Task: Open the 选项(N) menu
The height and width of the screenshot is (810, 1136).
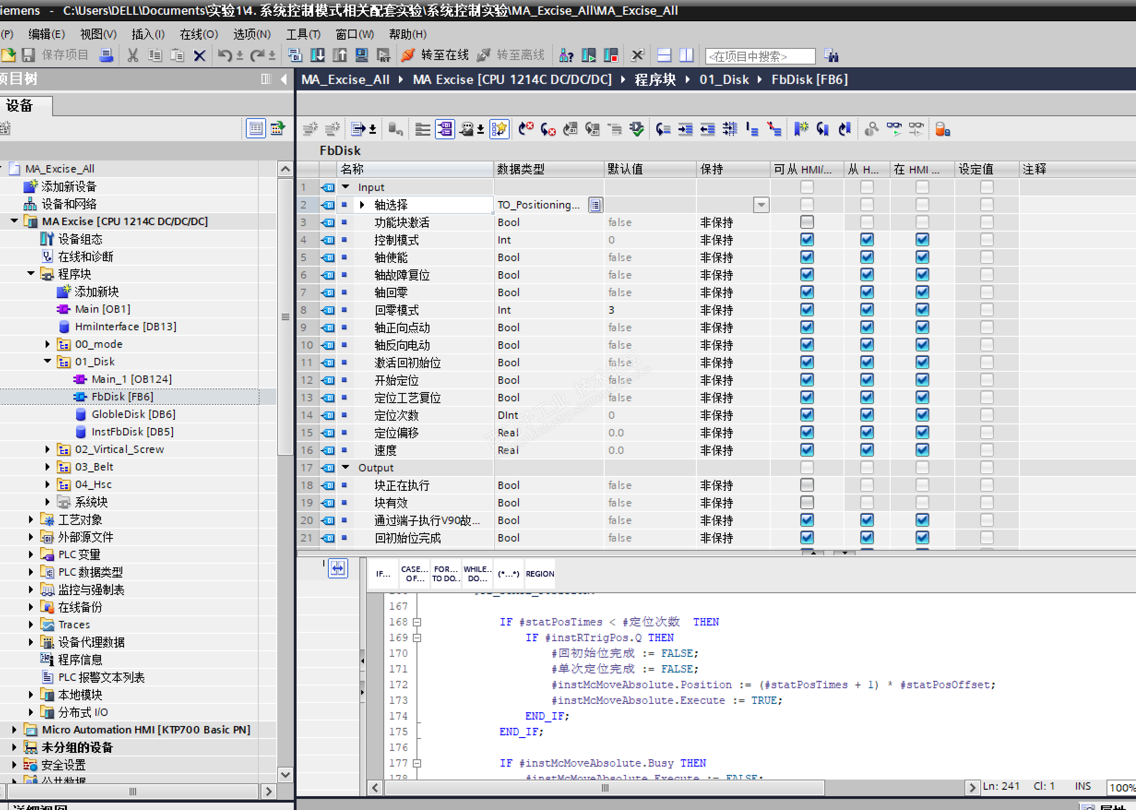Action: coord(252,34)
